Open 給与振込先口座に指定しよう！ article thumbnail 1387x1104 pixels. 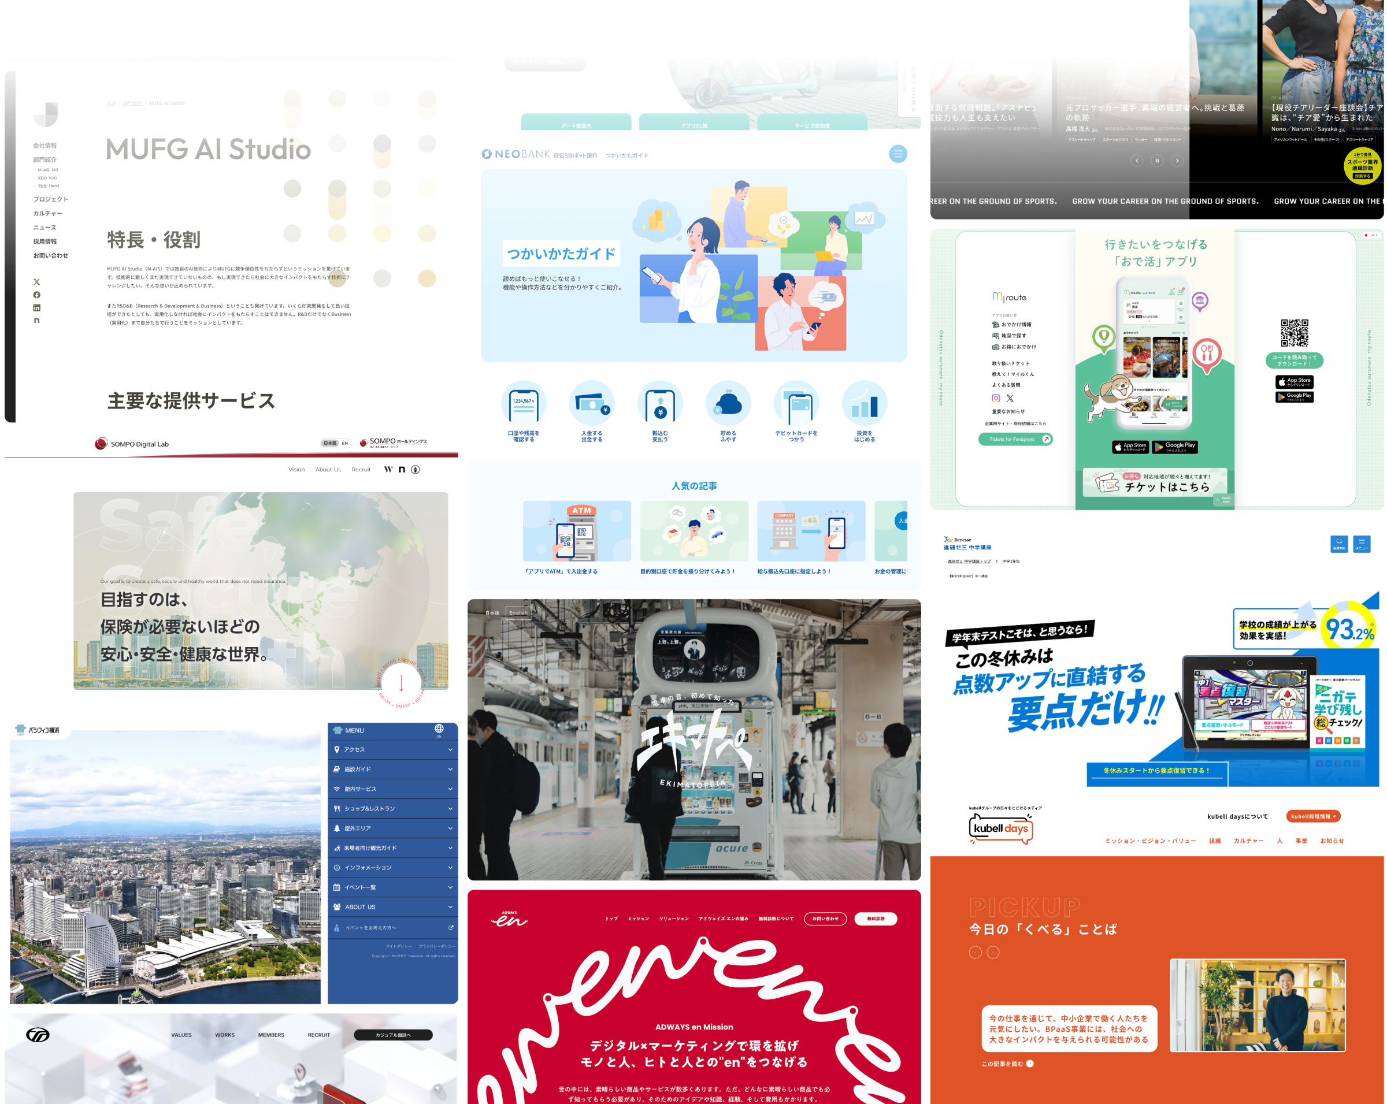pos(811,531)
